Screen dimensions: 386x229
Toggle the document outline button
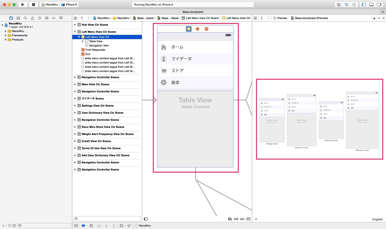coord(146,219)
